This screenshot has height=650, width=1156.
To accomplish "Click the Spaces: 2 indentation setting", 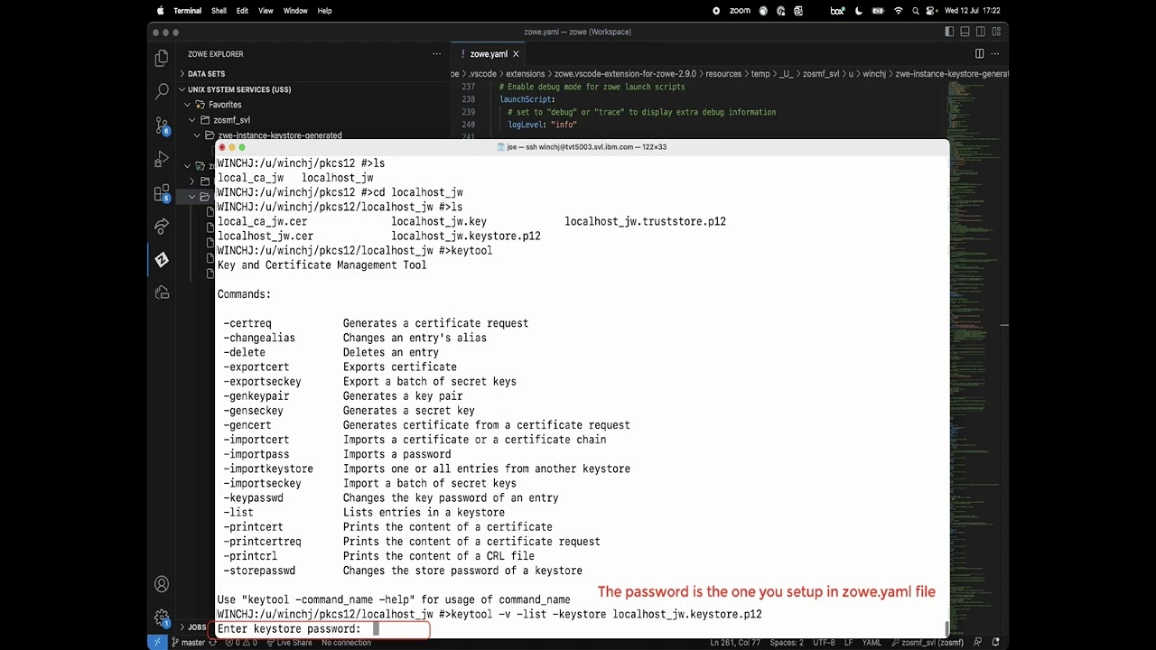I will click(x=788, y=643).
